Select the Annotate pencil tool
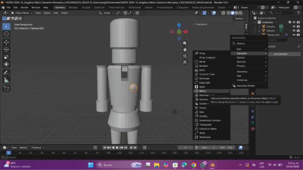 (x=6, y=73)
